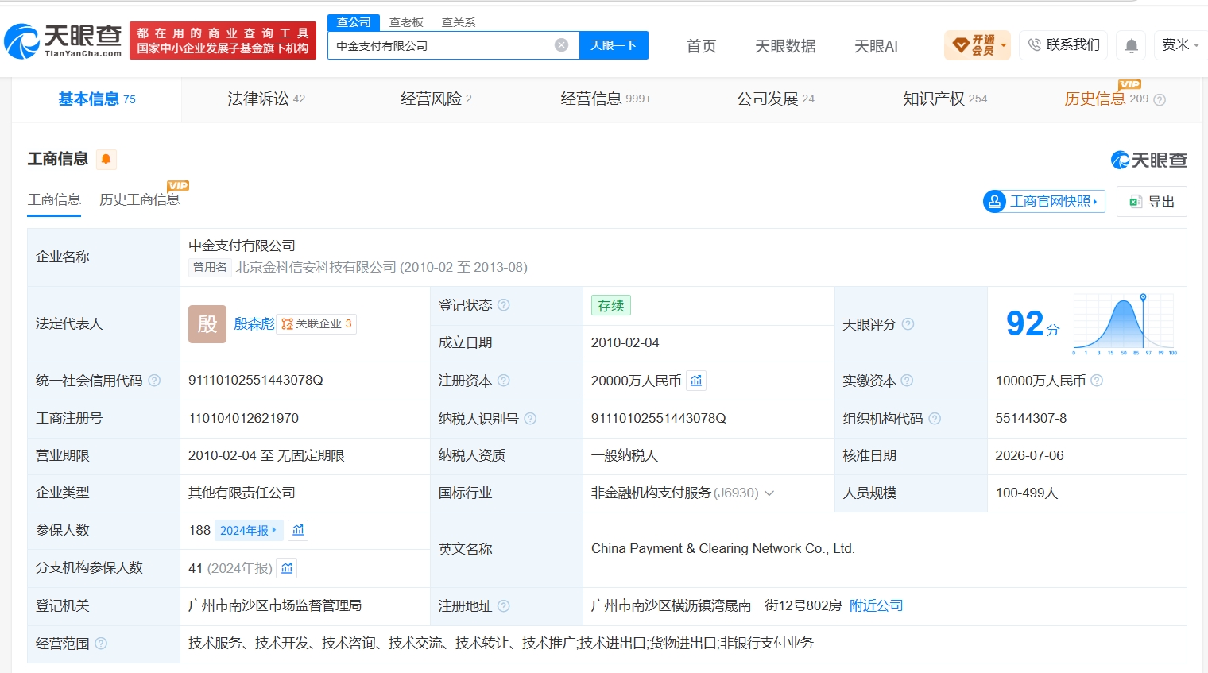Click the orange alert bell beside 工商信息

click(x=106, y=159)
